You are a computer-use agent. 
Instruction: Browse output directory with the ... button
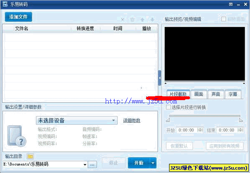(92, 165)
